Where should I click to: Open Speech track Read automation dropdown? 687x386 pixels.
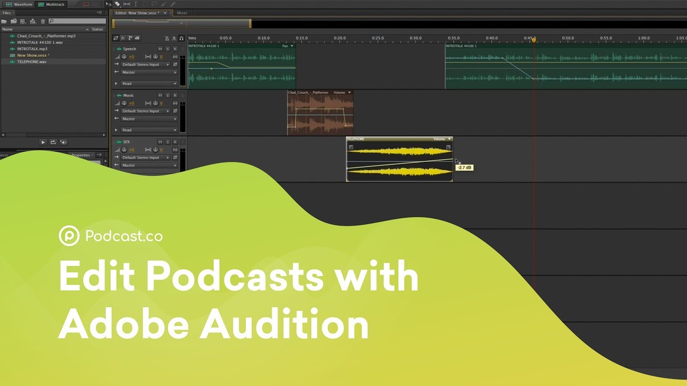click(149, 84)
